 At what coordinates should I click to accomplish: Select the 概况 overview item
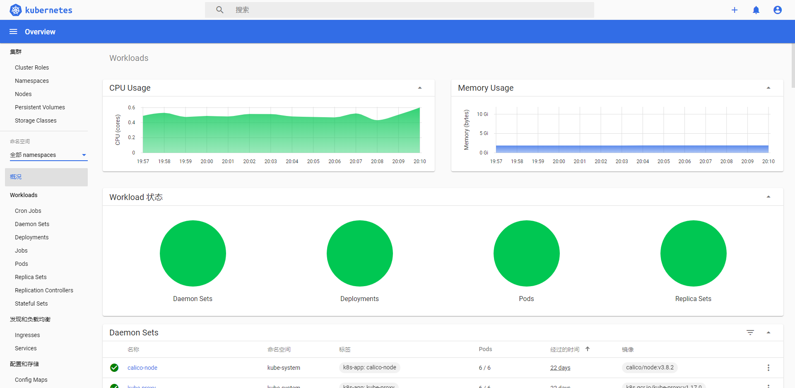point(46,177)
